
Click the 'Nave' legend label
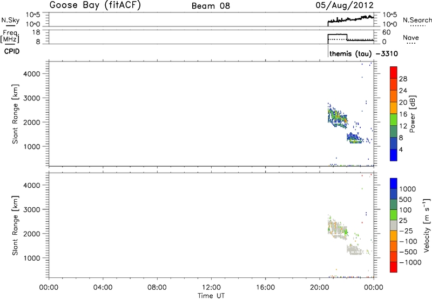click(x=411, y=38)
